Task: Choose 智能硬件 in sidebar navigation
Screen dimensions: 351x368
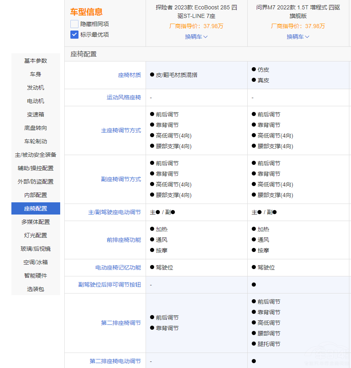Action: coord(36,276)
